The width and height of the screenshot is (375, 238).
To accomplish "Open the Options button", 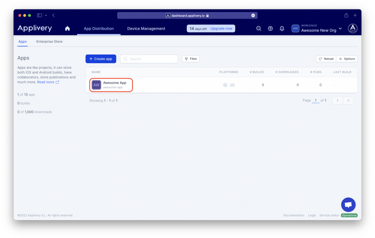I will pos(347,59).
